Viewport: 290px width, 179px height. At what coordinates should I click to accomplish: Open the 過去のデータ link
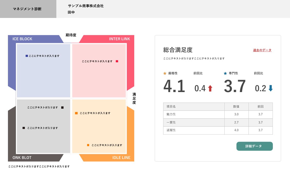pyautogui.click(x=262, y=50)
